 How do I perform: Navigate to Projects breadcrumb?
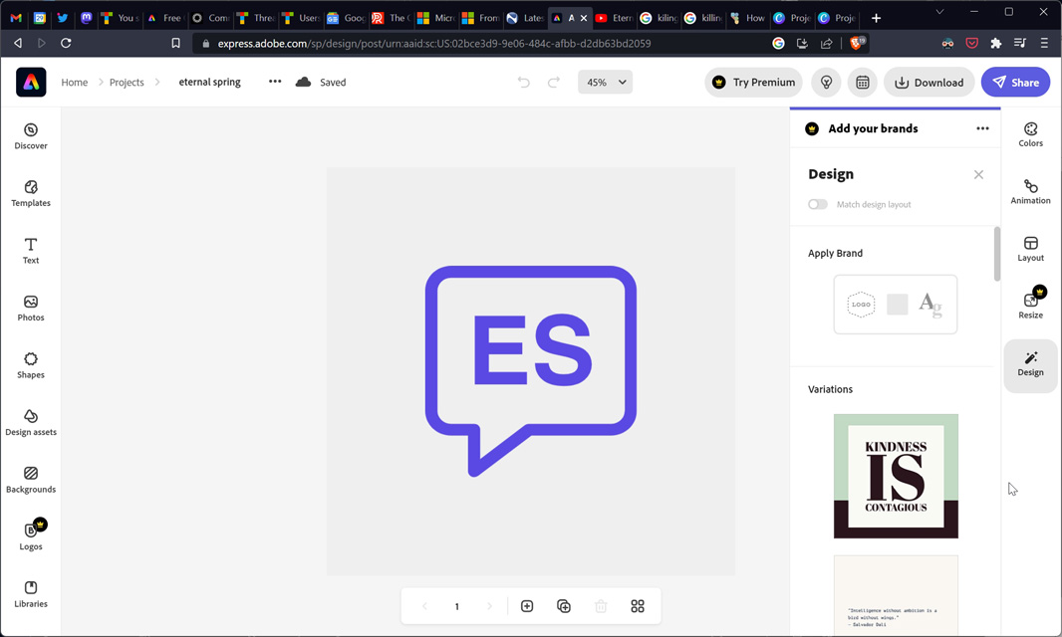coord(127,83)
